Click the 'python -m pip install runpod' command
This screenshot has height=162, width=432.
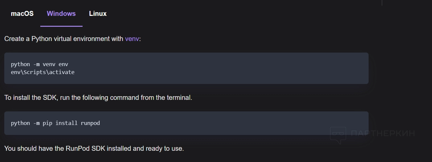click(55, 123)
